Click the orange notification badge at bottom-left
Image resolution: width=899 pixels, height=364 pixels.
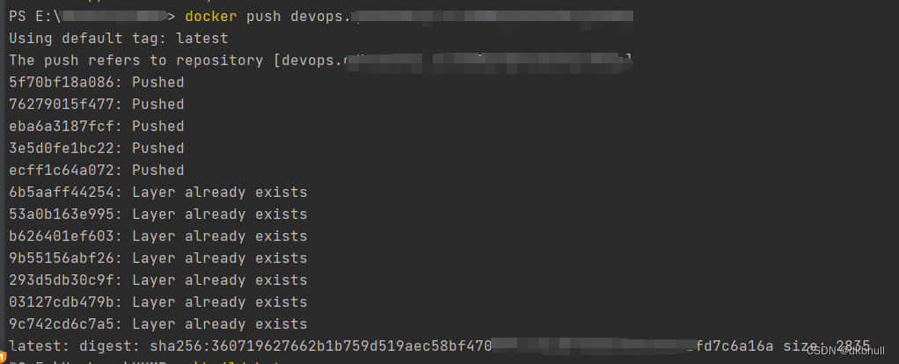click(x=3, y=358)
